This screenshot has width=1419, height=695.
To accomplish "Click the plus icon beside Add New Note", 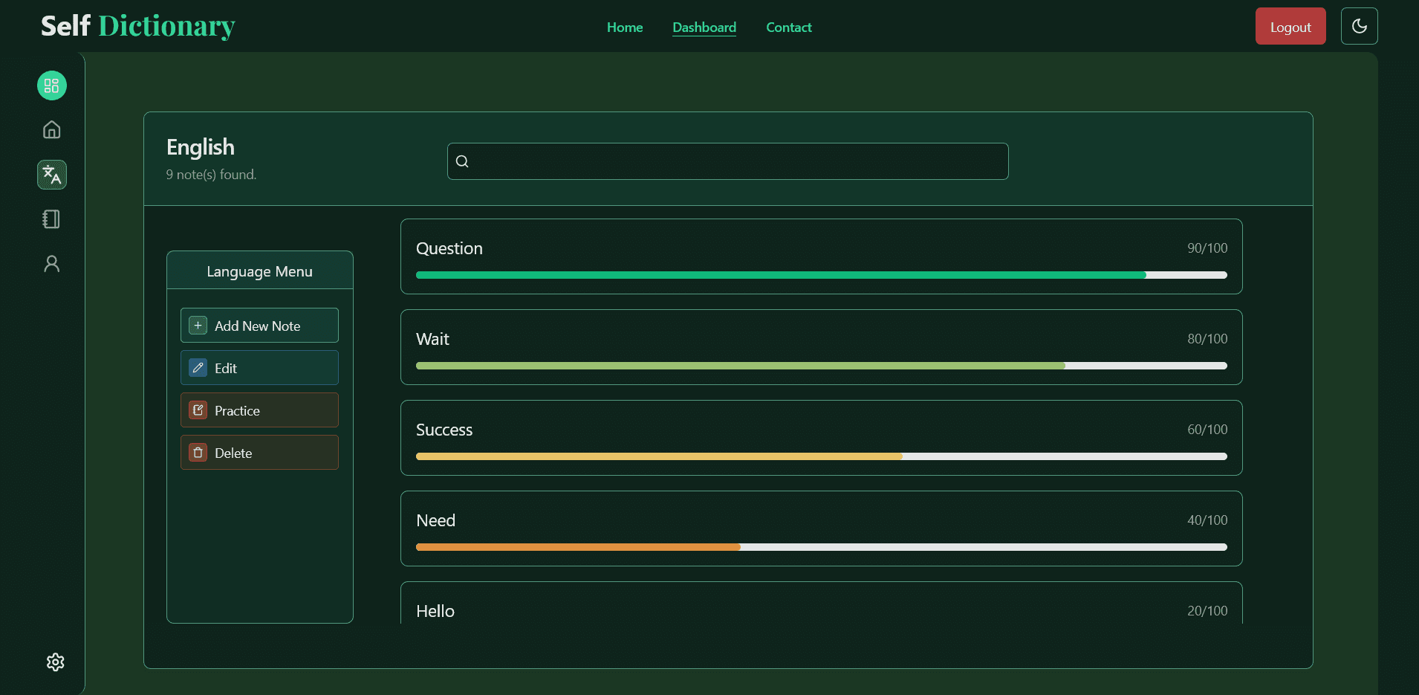I will (x=198, y=326).
